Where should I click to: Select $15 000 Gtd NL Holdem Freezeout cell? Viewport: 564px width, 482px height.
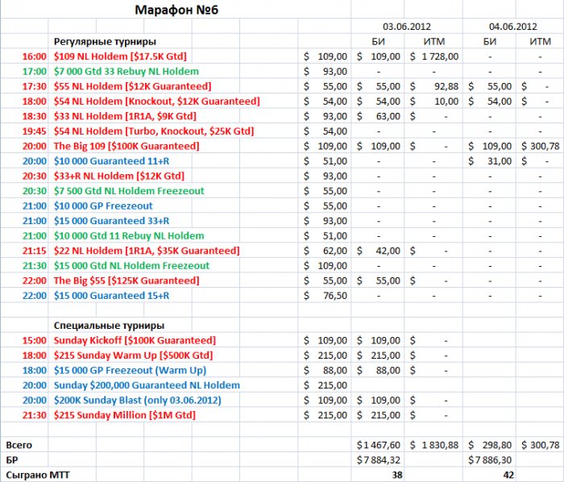pos(131,266)
